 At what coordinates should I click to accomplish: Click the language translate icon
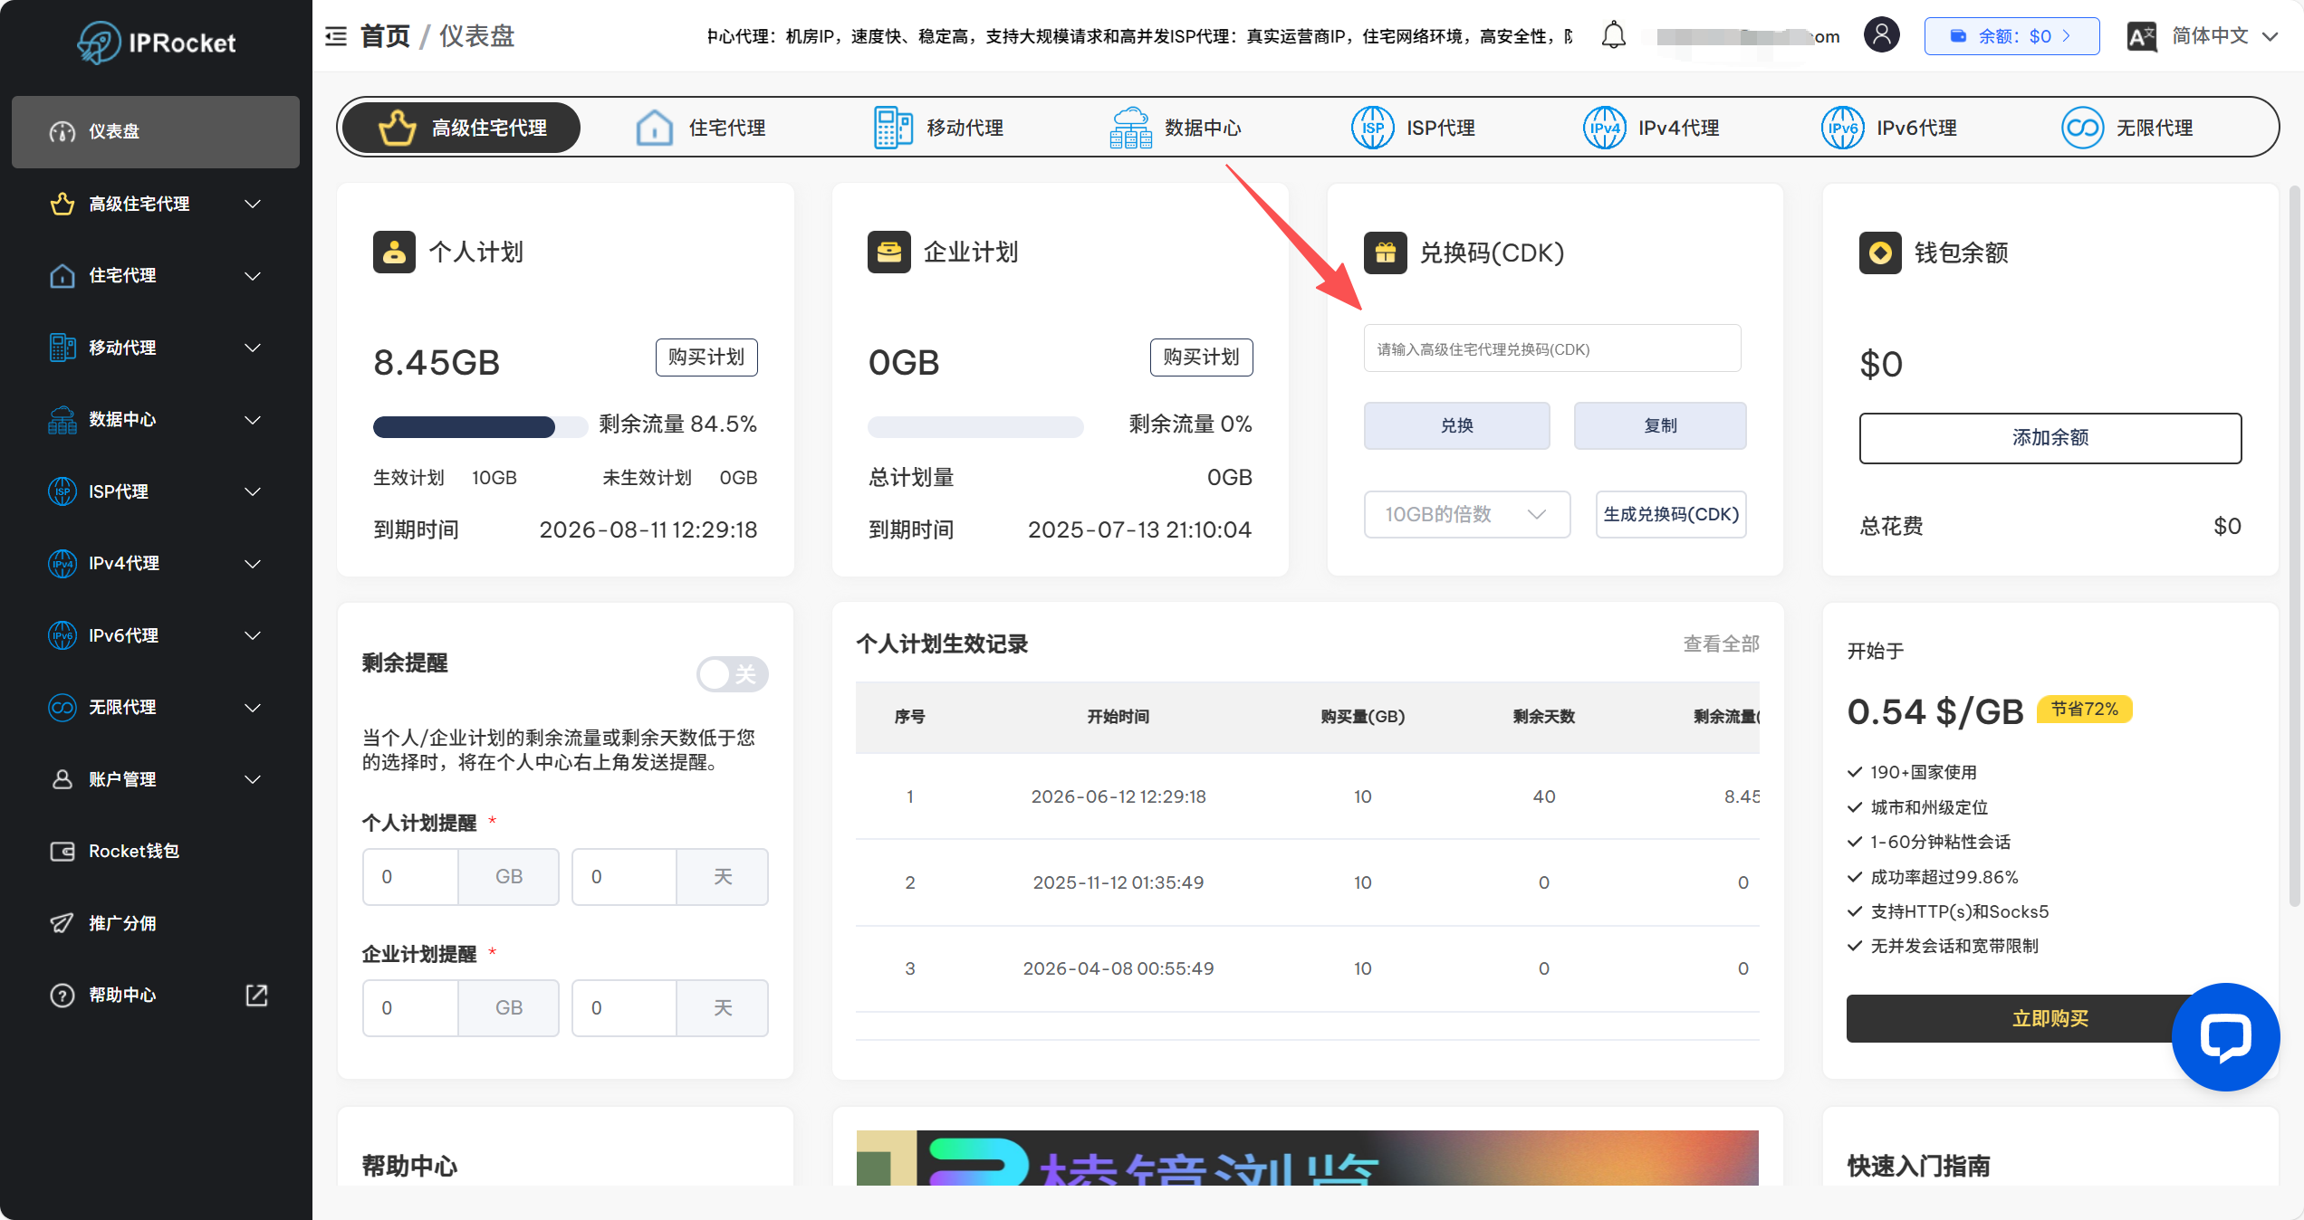pyautogui.click(x=2141, y=36)
